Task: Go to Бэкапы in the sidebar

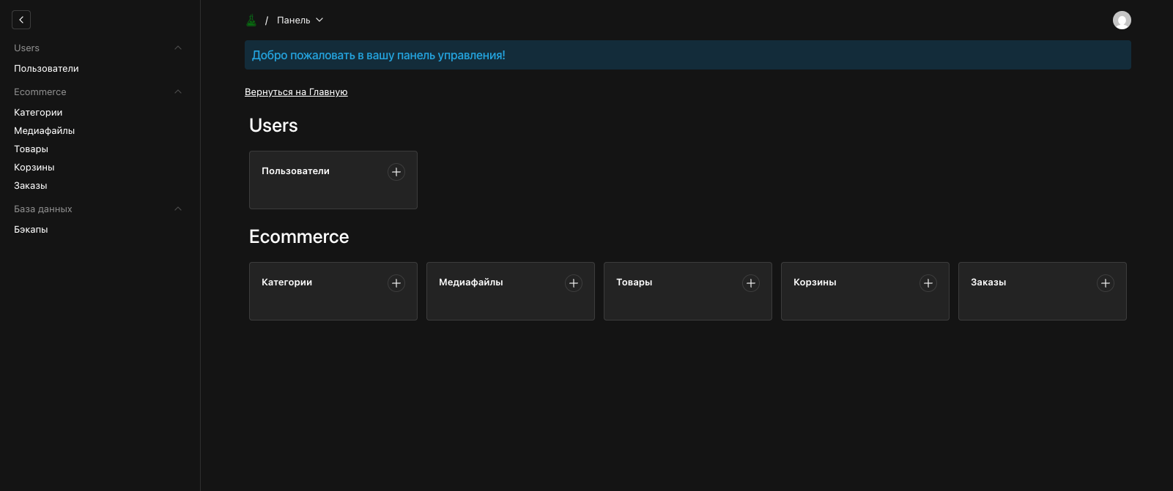Action: pos(31,230)
